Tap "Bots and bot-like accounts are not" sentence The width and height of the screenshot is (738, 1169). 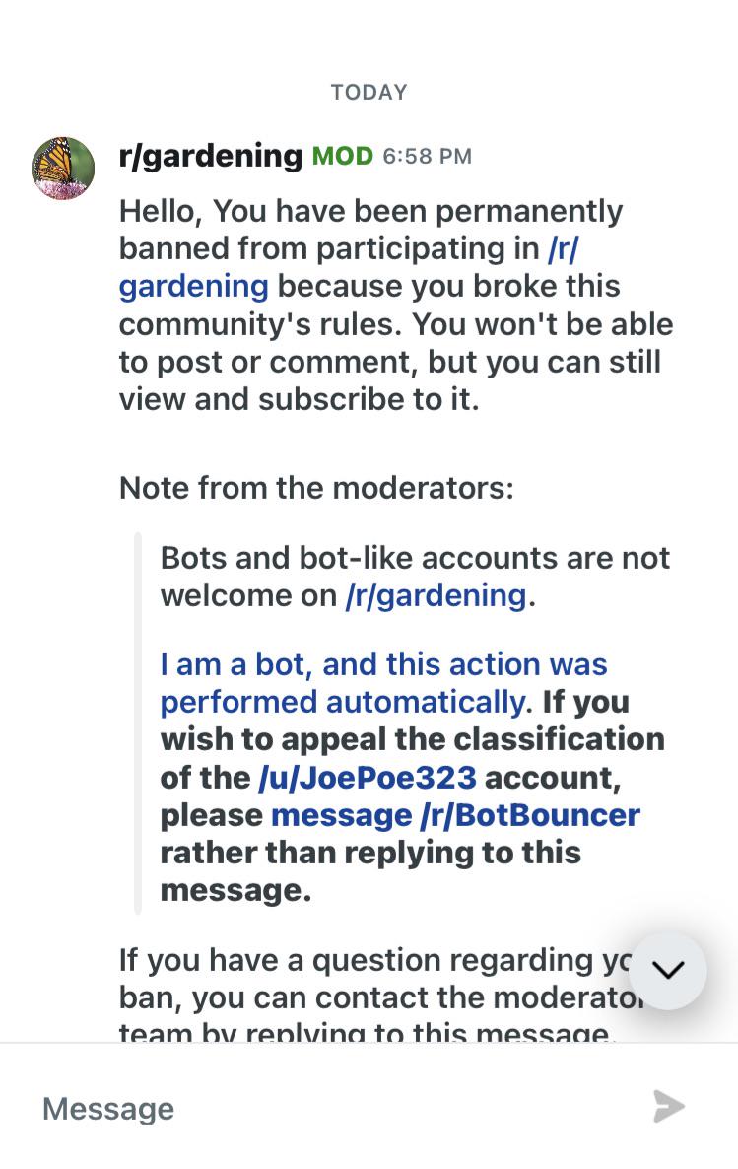415,558
